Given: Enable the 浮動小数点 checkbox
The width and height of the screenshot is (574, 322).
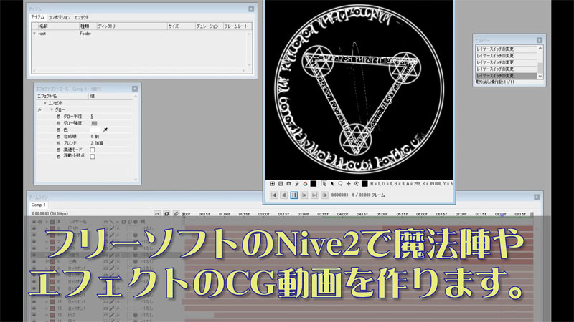Looking at the screenshot, I should [x=93, y=156].
